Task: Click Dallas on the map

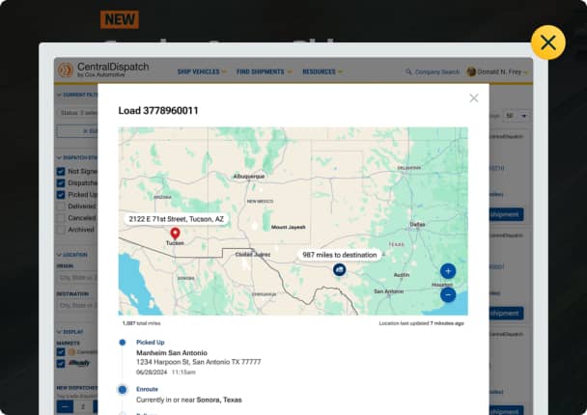Action: tap(417, 225)
